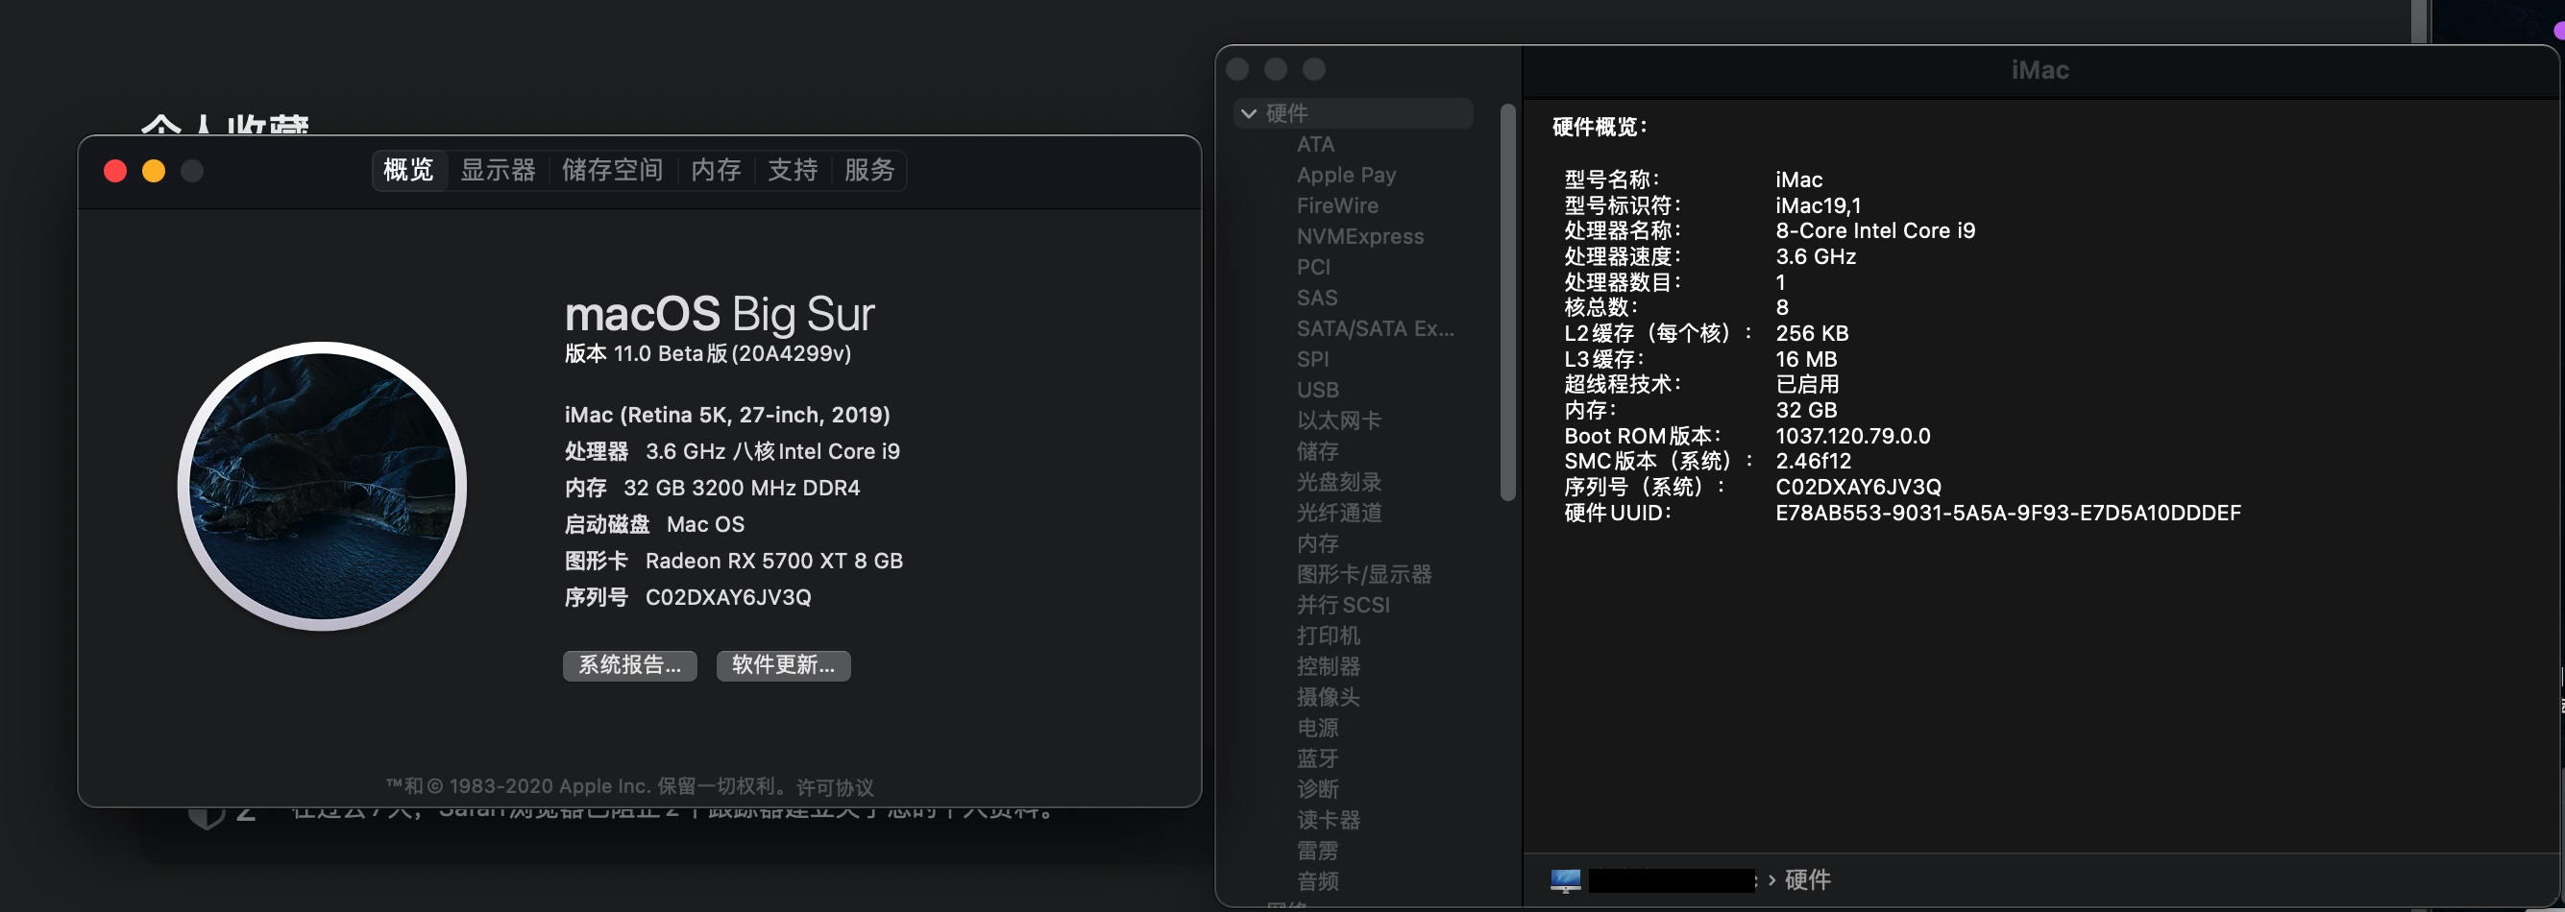2565x912 pixels.
Task: Click the macOS Big Sur title text
Action: tap(719, 314)
